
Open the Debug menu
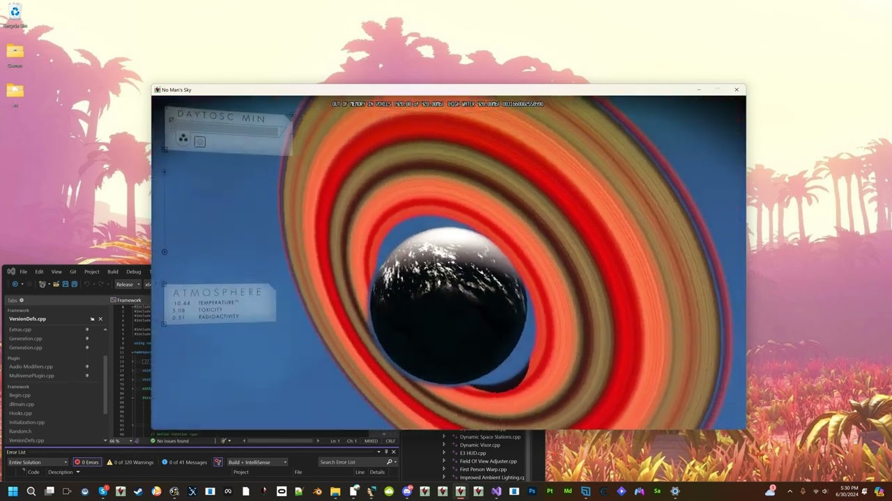pyautogui.click(x=134, y=271)
